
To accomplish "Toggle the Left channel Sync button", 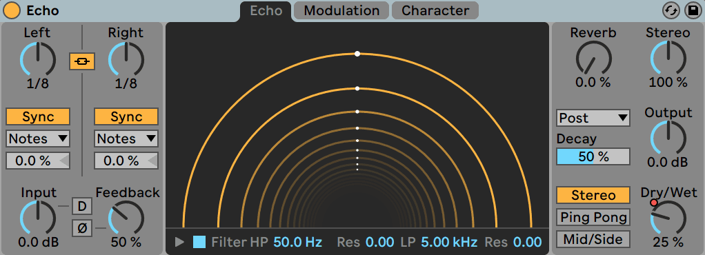I will [38, 116].
